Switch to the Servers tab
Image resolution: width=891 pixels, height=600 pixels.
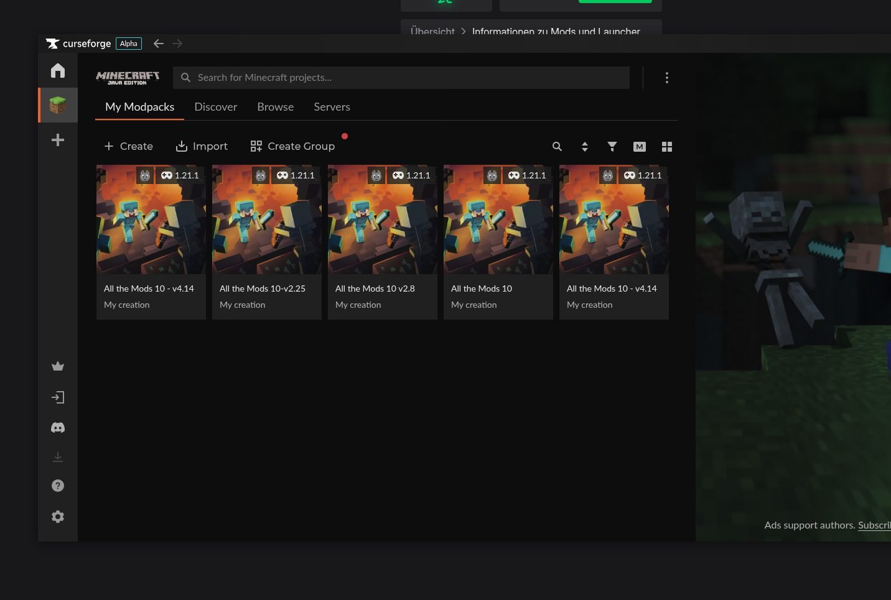click(332, 106)
